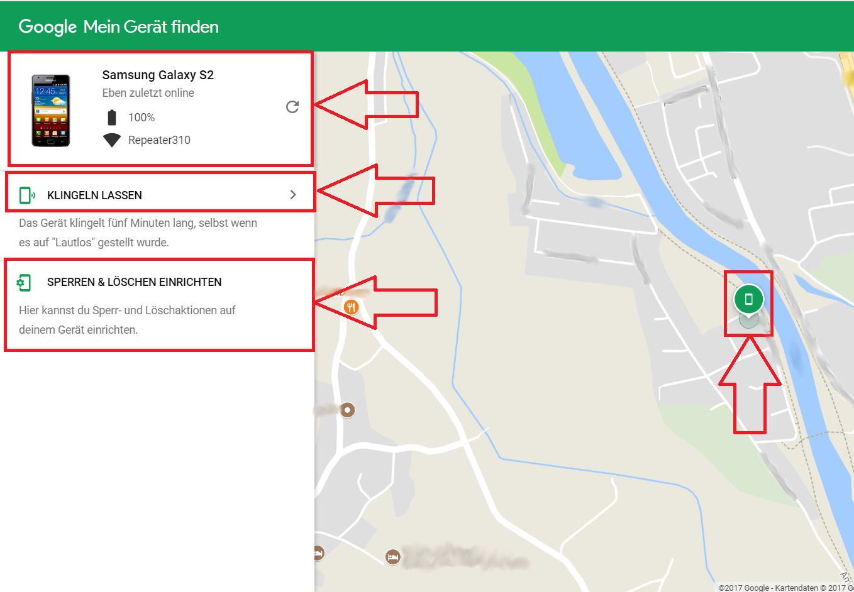
Task: Open SPERREN & LÖSCHEN EINRICHTEN
Action: pyautogui.click(x=135, y=282)
